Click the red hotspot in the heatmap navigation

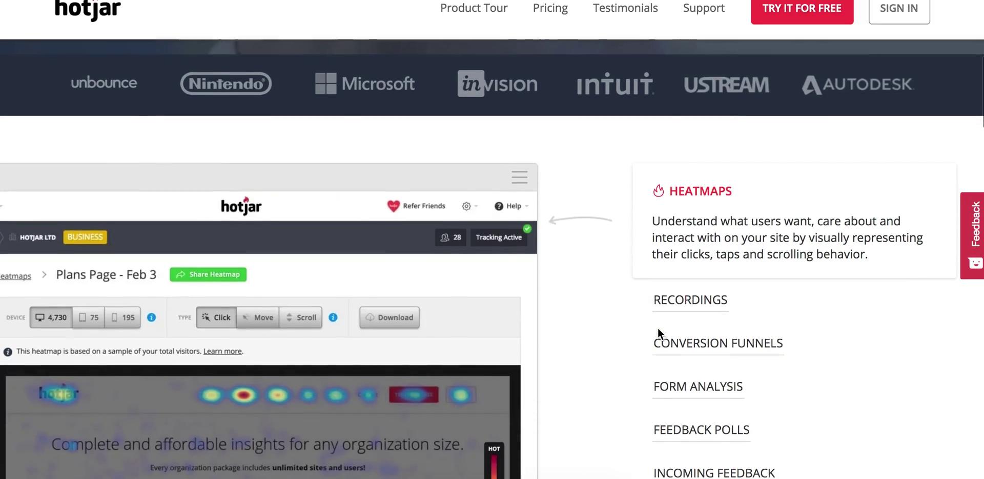[x=244, y=395]
